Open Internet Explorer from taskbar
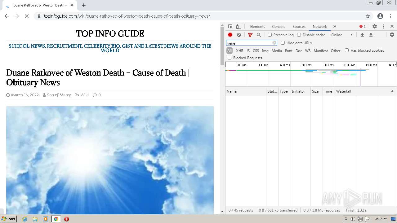Image resolution: width=397 pixels, height=223 pixels. (25, 219)
